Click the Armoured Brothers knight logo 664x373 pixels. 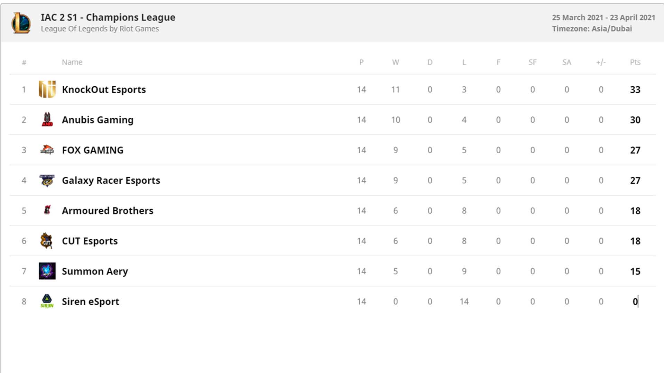pos(47,210)
